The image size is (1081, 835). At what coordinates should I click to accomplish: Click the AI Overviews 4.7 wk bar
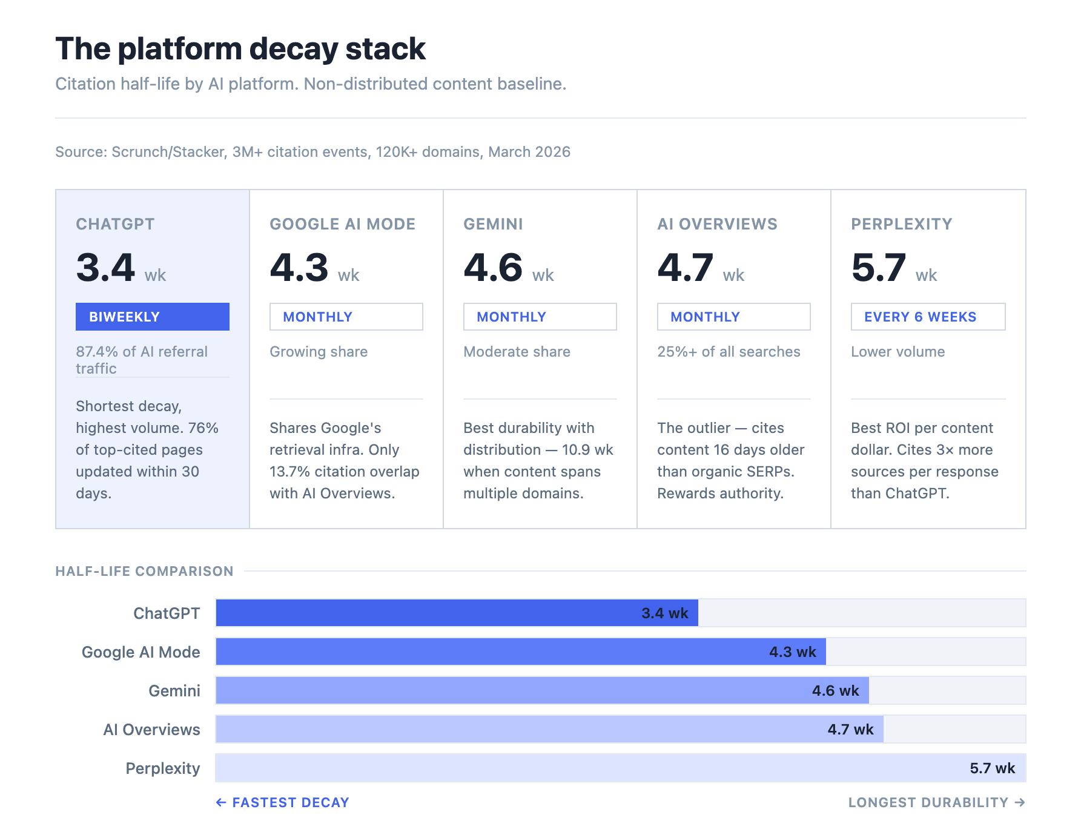[549, 729]
